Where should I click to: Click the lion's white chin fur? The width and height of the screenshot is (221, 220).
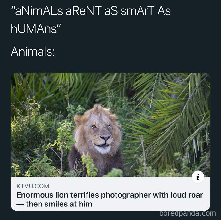pyautogui.click(x=104, y=150)
